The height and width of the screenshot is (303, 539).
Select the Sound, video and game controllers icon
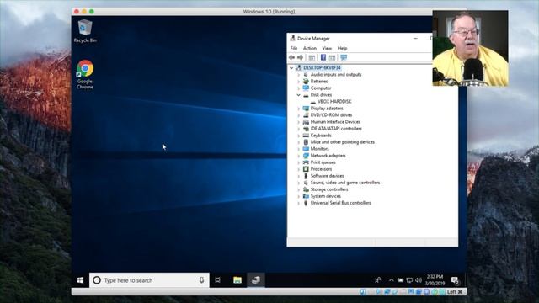[x=306, y=183]
